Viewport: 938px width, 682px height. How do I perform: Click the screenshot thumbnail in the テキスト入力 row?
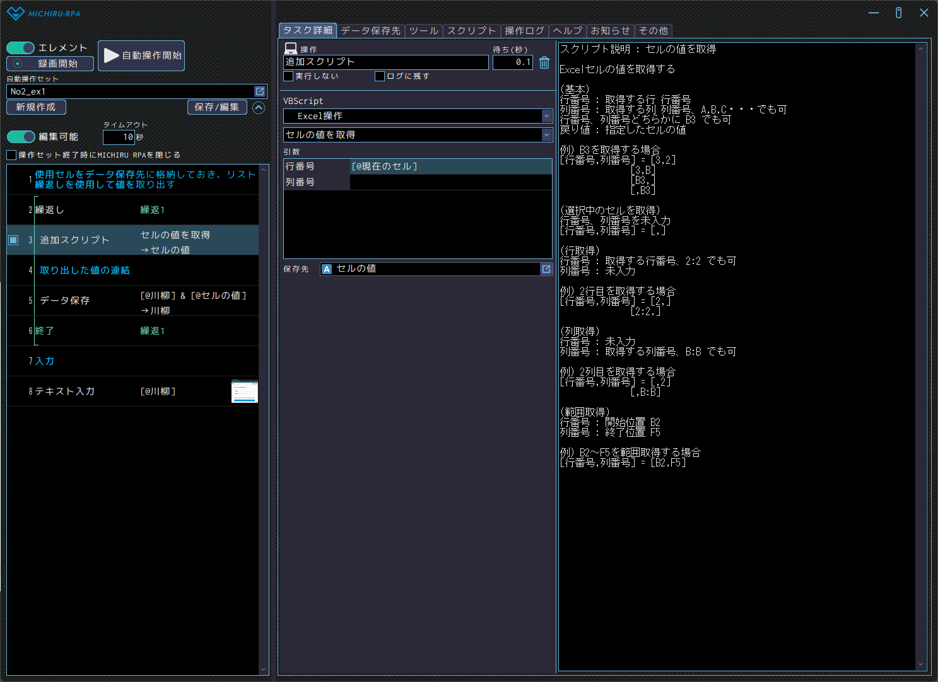245,391
